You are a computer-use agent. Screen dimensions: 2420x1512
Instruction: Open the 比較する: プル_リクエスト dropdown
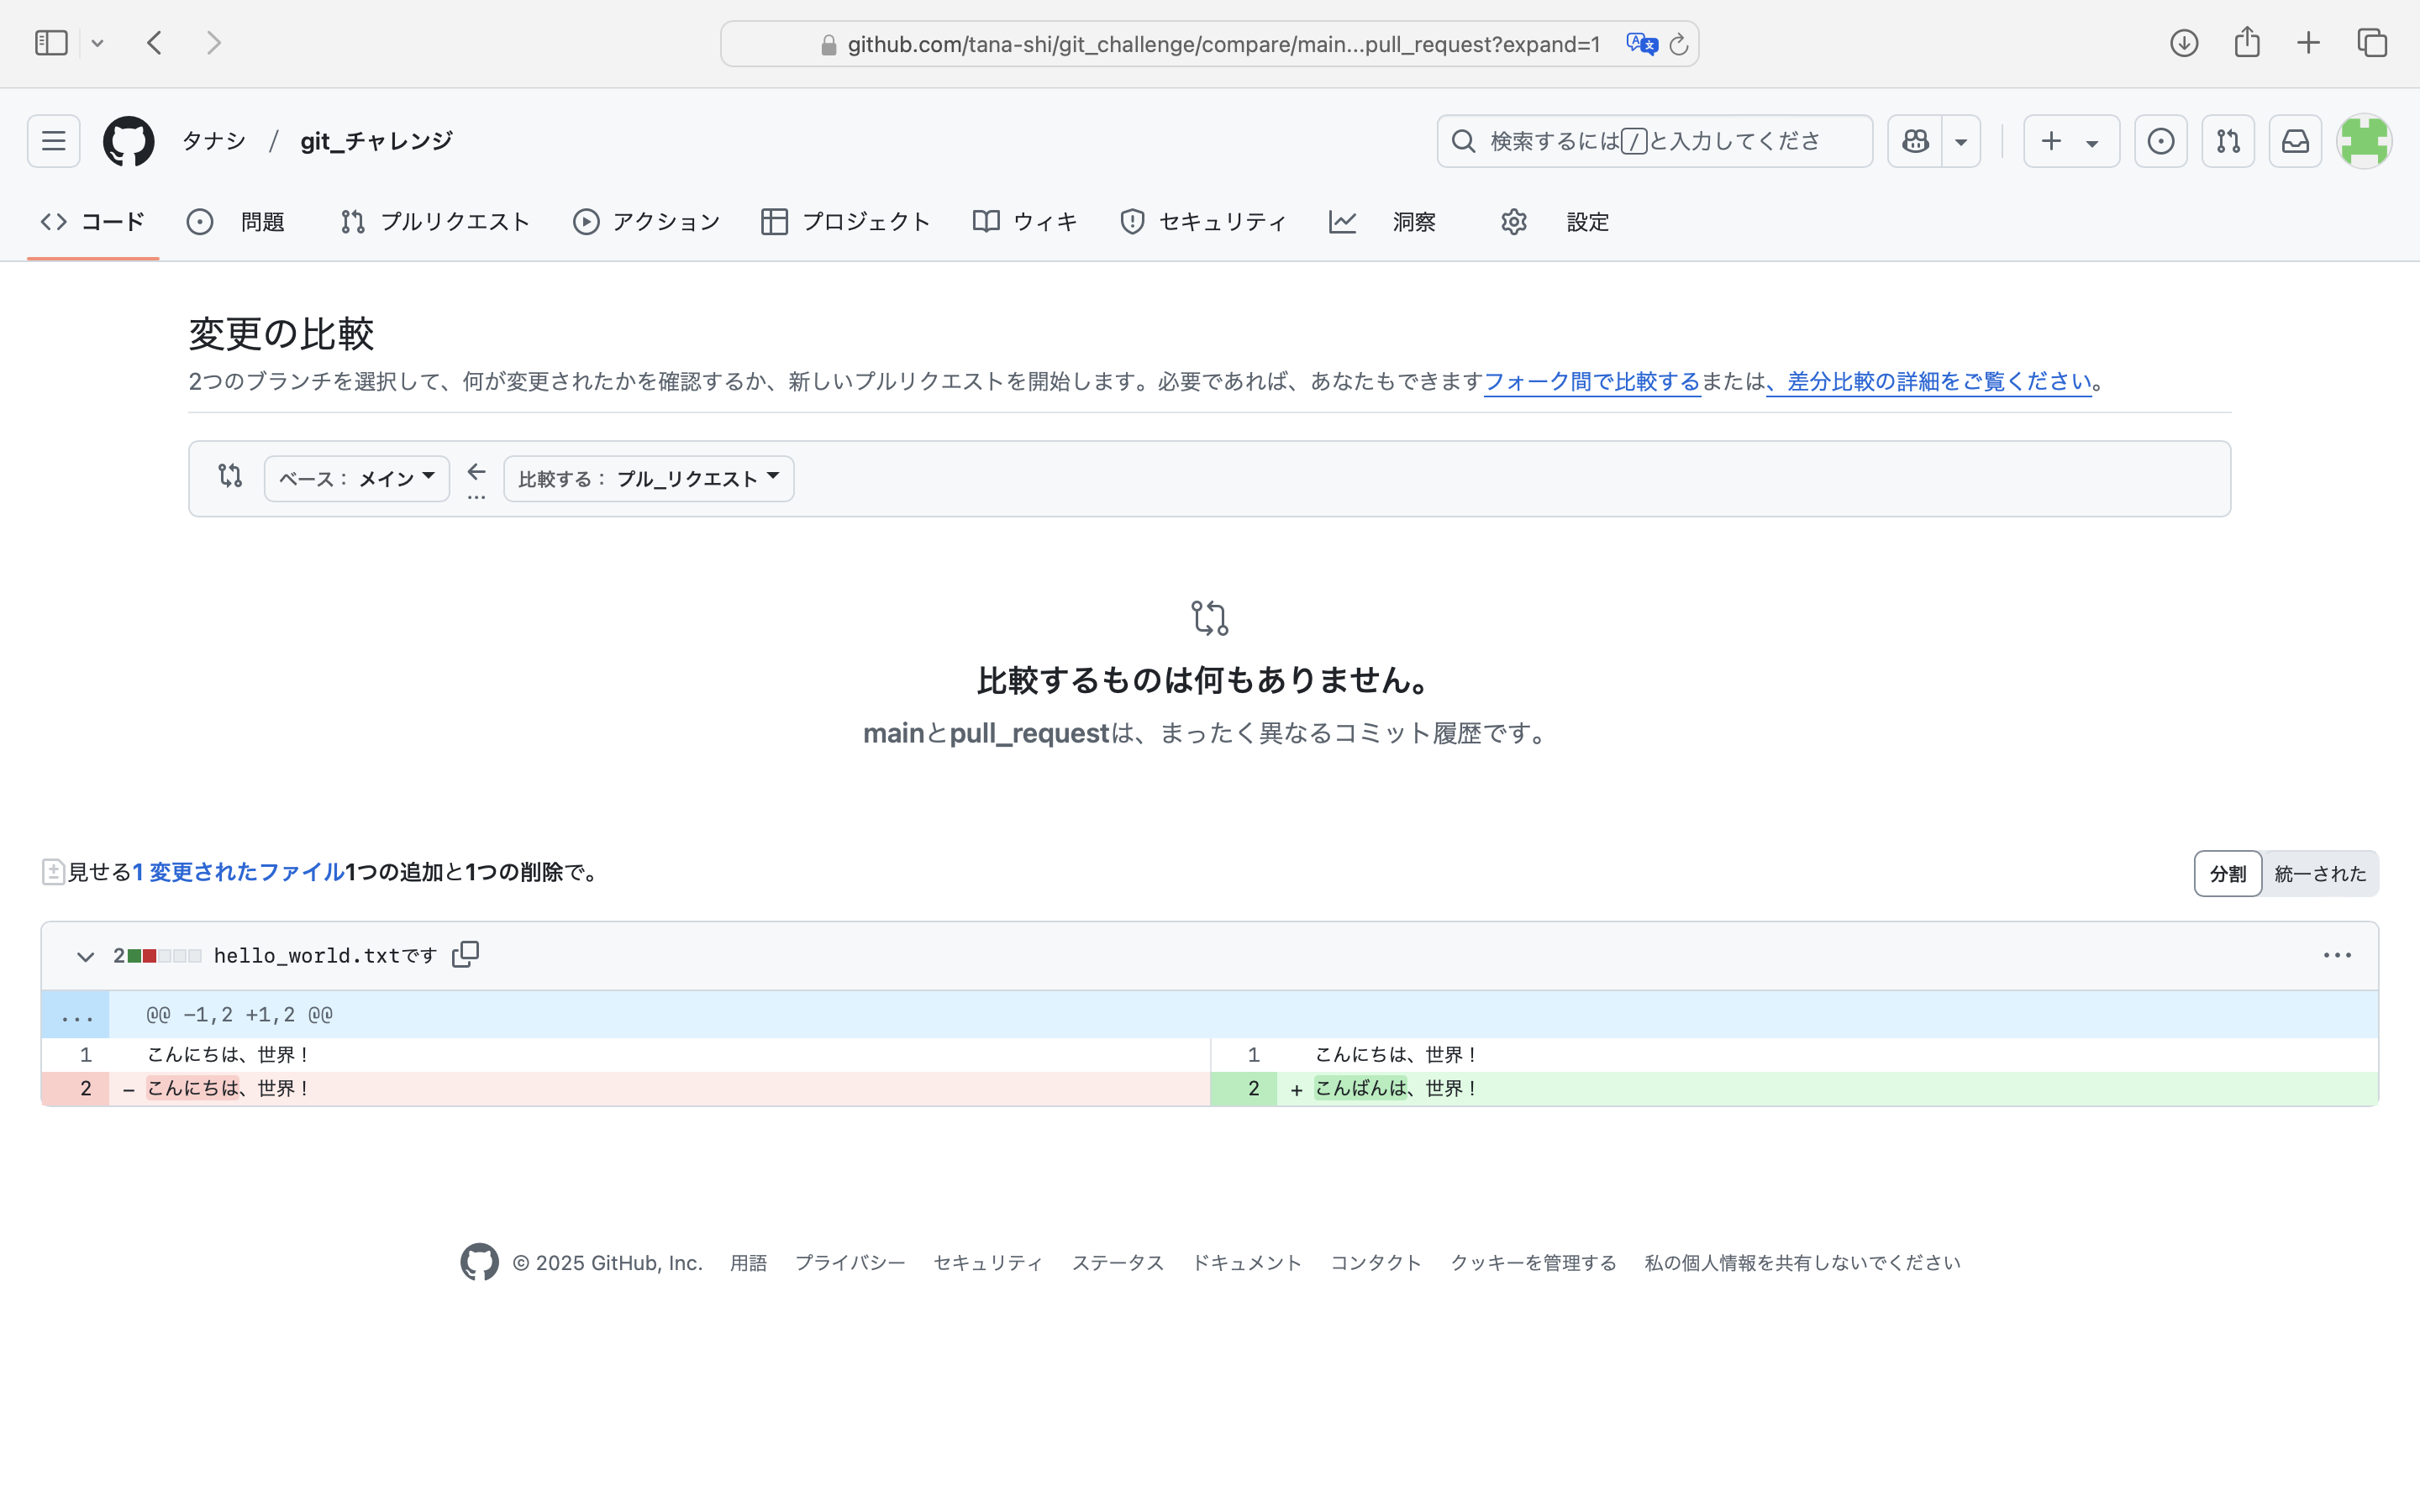(649, 479)
